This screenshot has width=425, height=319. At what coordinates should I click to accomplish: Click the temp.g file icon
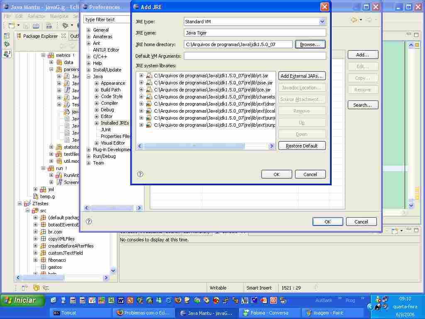36,196
